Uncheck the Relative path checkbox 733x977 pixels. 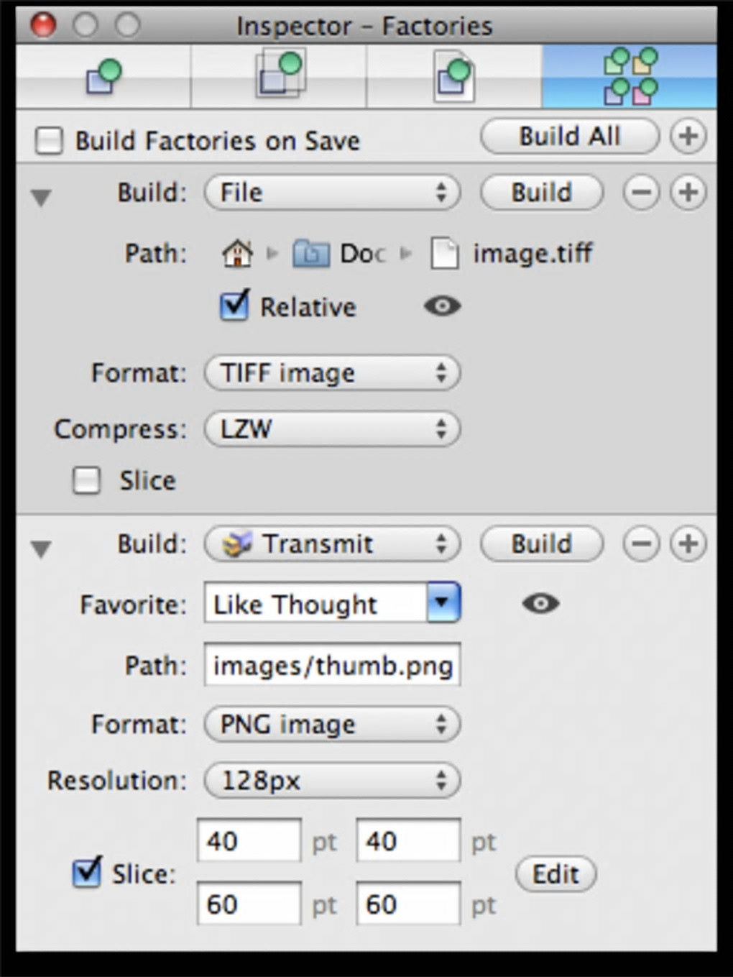click(234, 306)
